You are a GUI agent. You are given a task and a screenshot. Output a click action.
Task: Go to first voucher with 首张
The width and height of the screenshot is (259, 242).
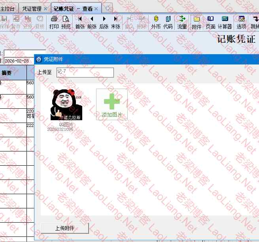click(80, 23)
